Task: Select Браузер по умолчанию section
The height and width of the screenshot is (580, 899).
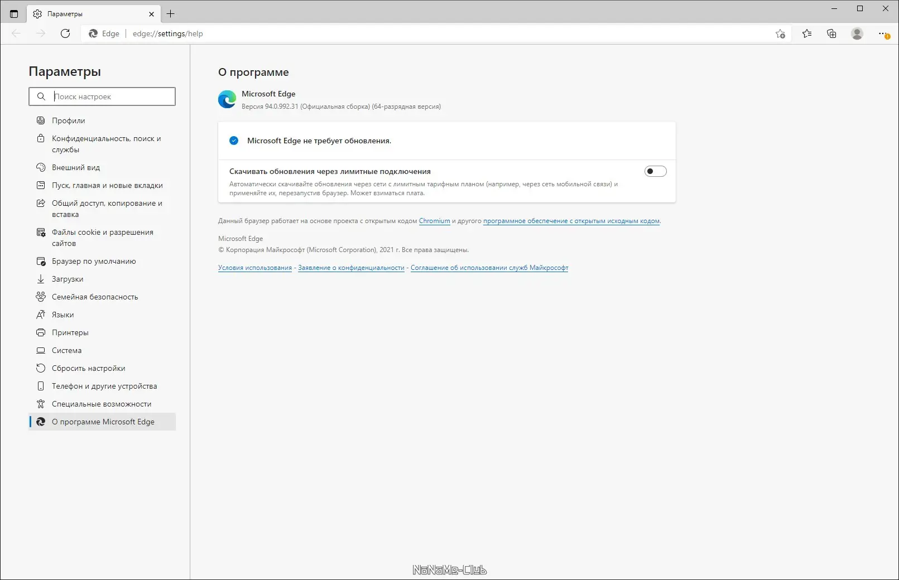Action: point(102,261)
